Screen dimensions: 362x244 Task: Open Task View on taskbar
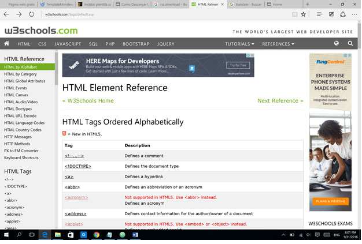tap(32, 235)
